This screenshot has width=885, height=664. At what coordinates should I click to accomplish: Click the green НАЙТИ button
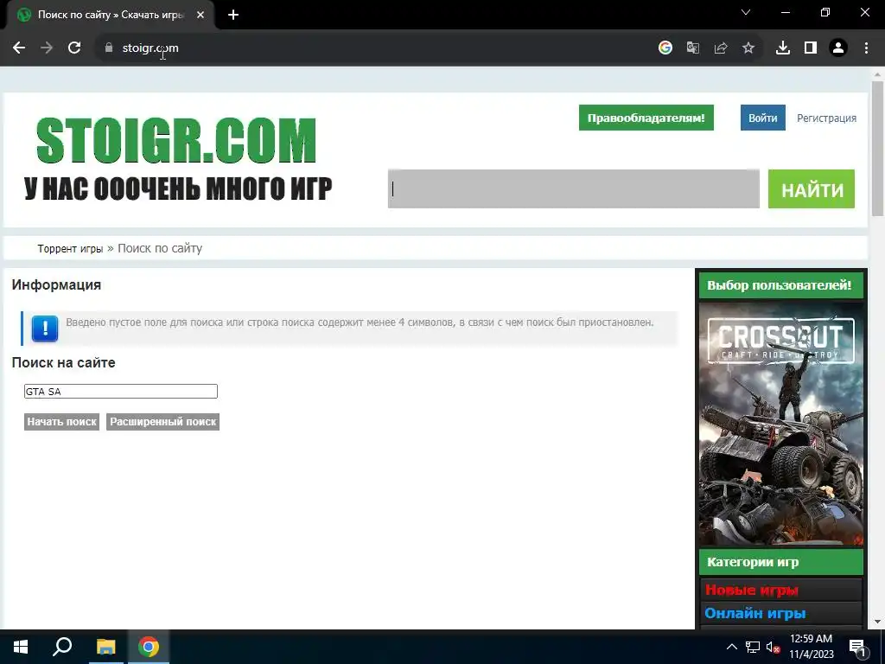click(812, 188)
